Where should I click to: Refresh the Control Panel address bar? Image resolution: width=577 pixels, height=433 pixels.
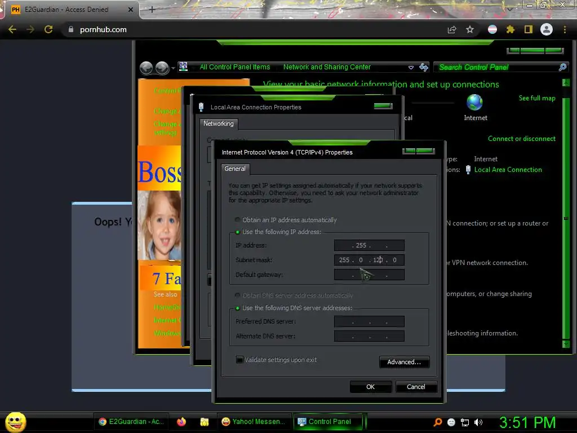pos(424,67)
